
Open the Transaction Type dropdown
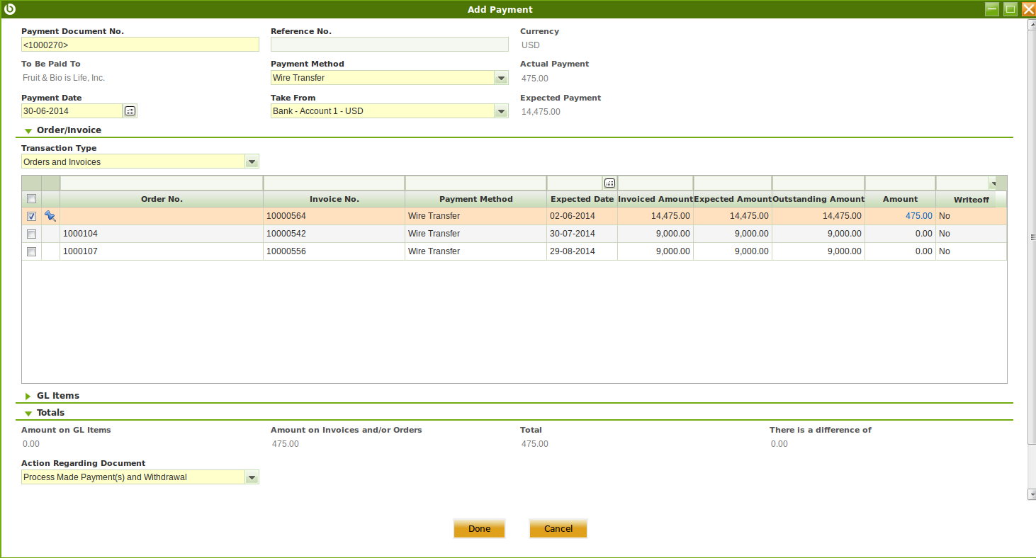click(x=252, y=162)
